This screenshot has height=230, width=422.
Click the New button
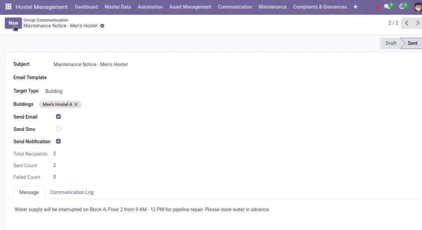tap(13, 23)
